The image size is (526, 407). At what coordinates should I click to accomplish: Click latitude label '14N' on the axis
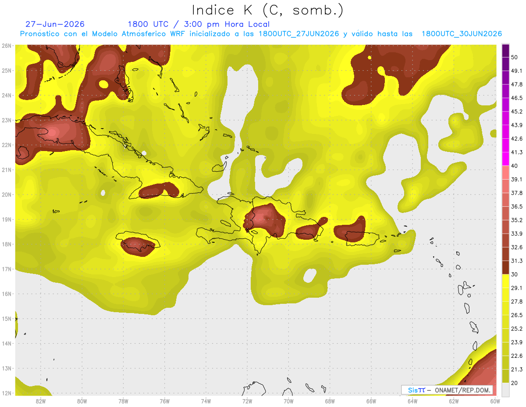(7, 343)
